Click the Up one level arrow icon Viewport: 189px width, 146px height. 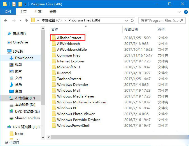[26, 21]
